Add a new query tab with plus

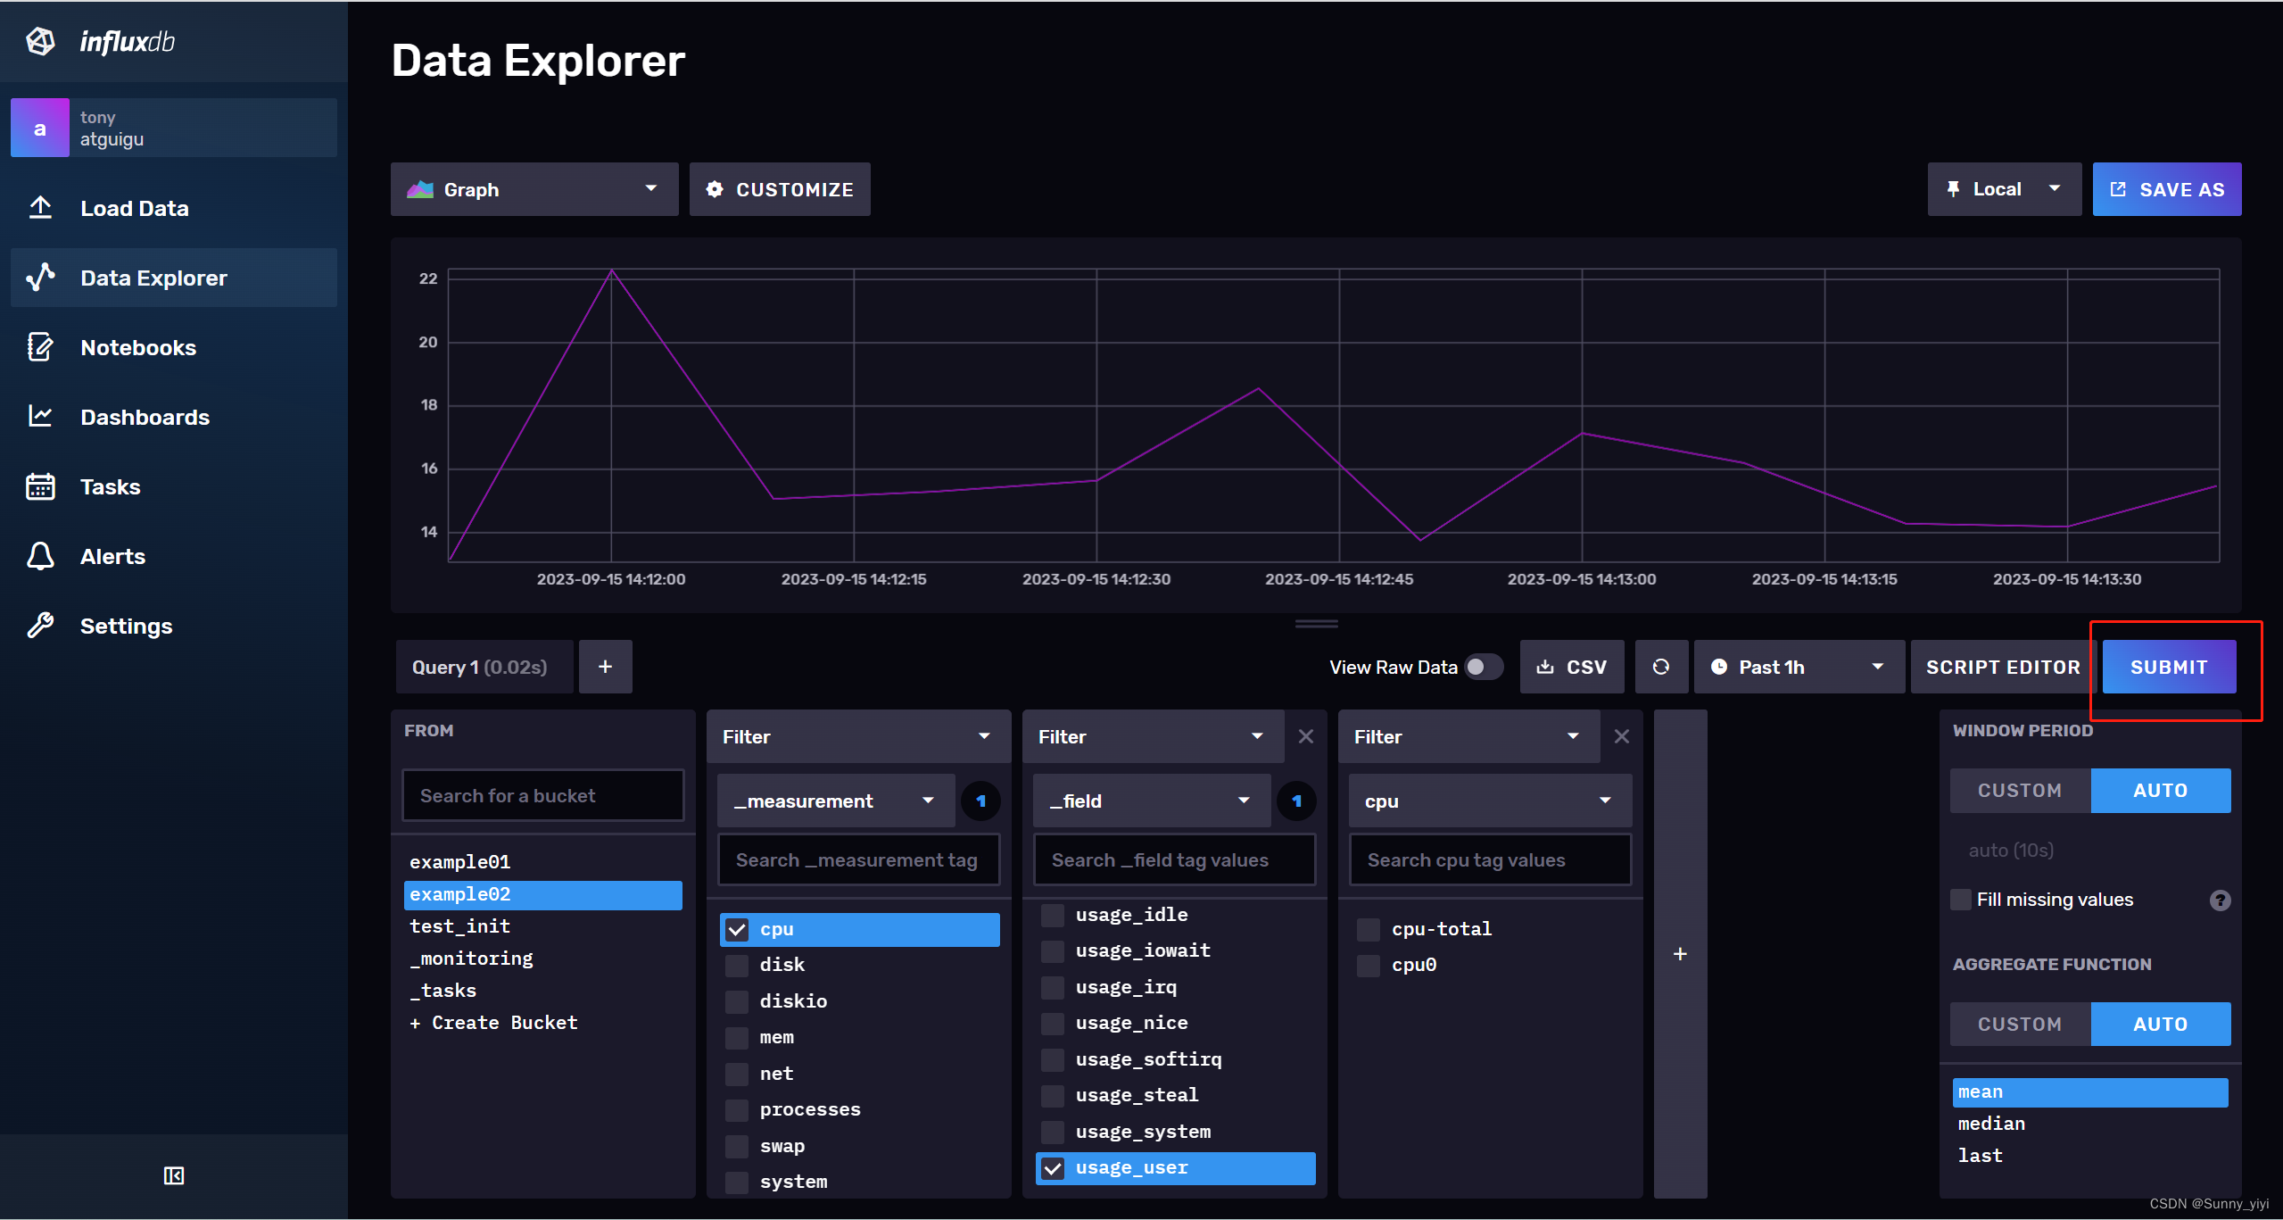(x=605, y=667)
